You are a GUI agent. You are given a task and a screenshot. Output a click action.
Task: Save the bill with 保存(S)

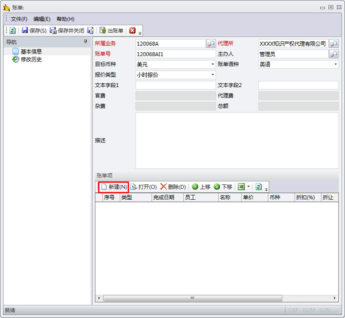(x=34, y=30)
